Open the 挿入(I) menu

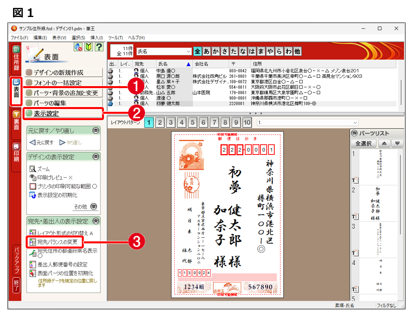(96, 38)
